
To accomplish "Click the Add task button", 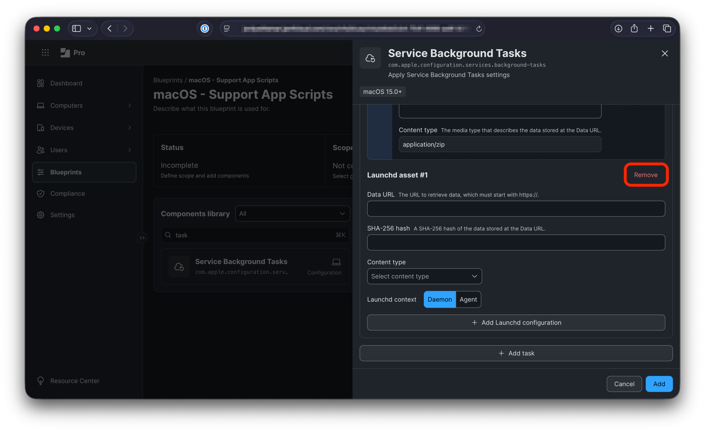I will point(516,353).
